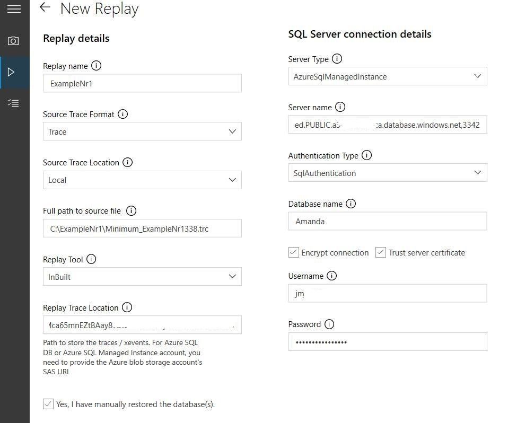Expand the Server Type dropdown
This screenshot has width=508, height=423.
tap(388, 76)
